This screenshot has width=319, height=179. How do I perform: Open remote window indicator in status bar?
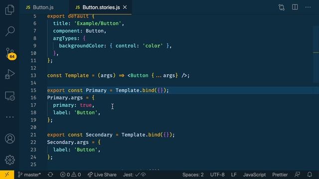(7, 175)
